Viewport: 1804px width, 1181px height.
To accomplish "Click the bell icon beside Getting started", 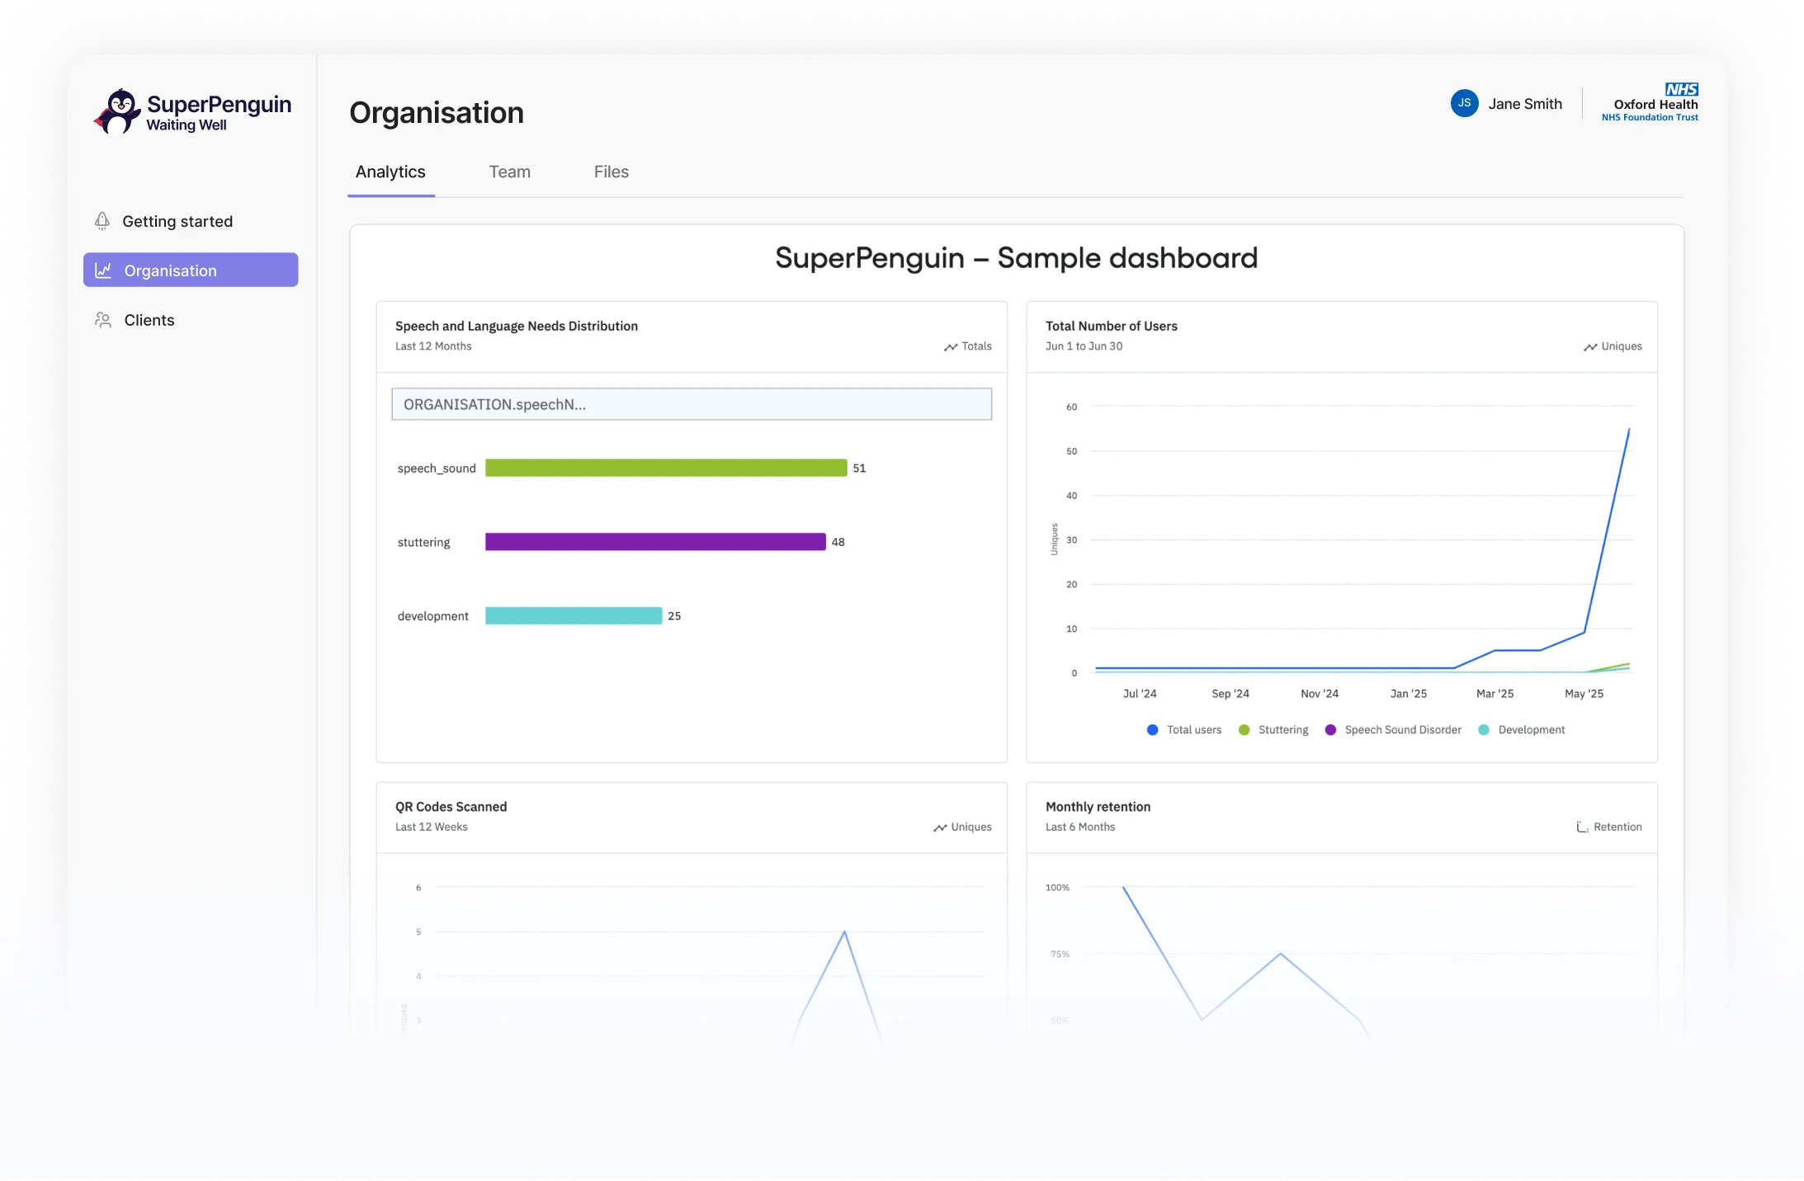I will point(102,221).
